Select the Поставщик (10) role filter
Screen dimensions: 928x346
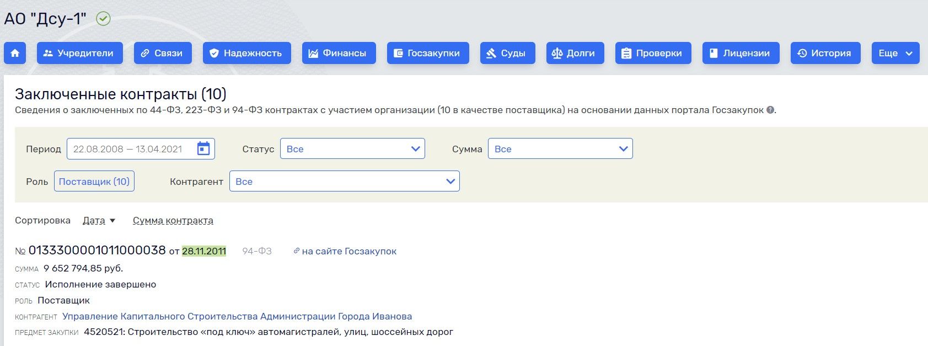94,182
